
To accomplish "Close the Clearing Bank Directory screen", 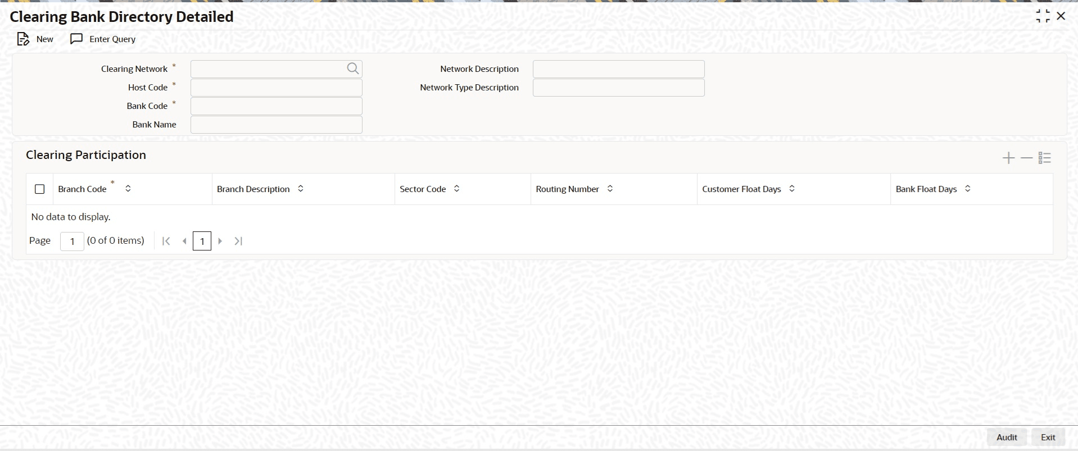I will click(x=1061, y=16).
